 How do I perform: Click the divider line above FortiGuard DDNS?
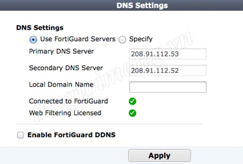tap(109, 124)
